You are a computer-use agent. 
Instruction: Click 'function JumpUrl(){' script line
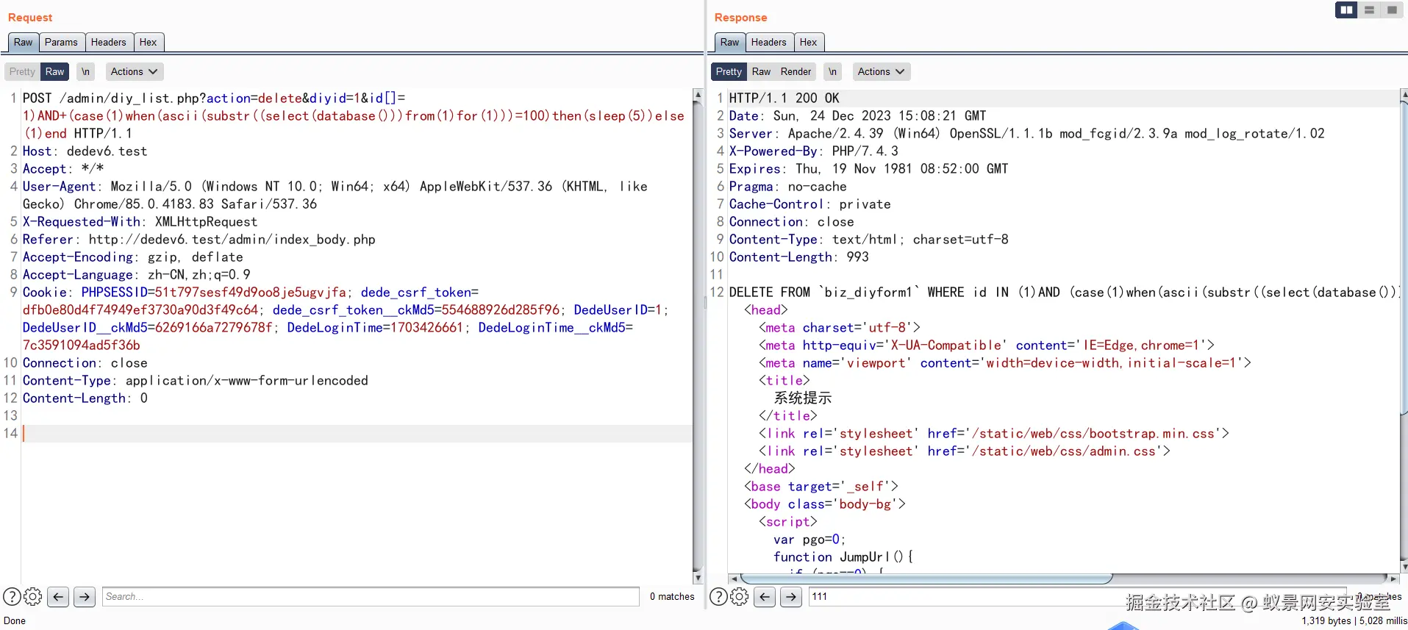[x=843, y=556]
